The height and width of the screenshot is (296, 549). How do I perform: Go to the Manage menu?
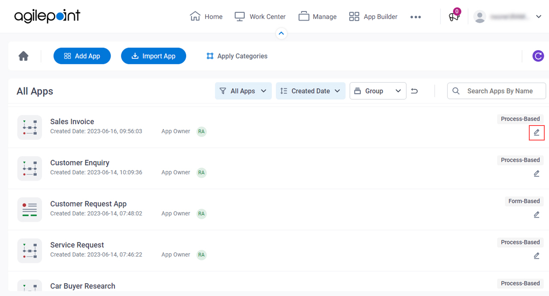point(317,17)
